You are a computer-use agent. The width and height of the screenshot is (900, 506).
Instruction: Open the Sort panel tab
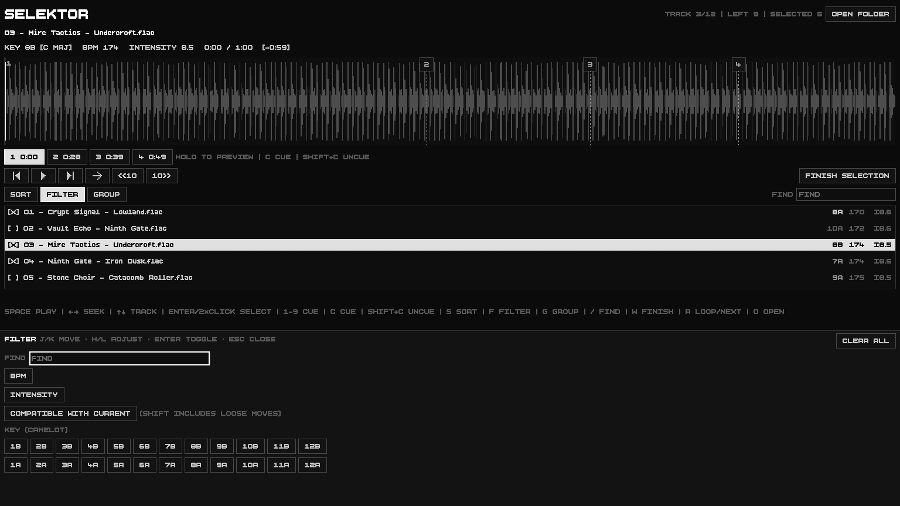coord(21,194)
